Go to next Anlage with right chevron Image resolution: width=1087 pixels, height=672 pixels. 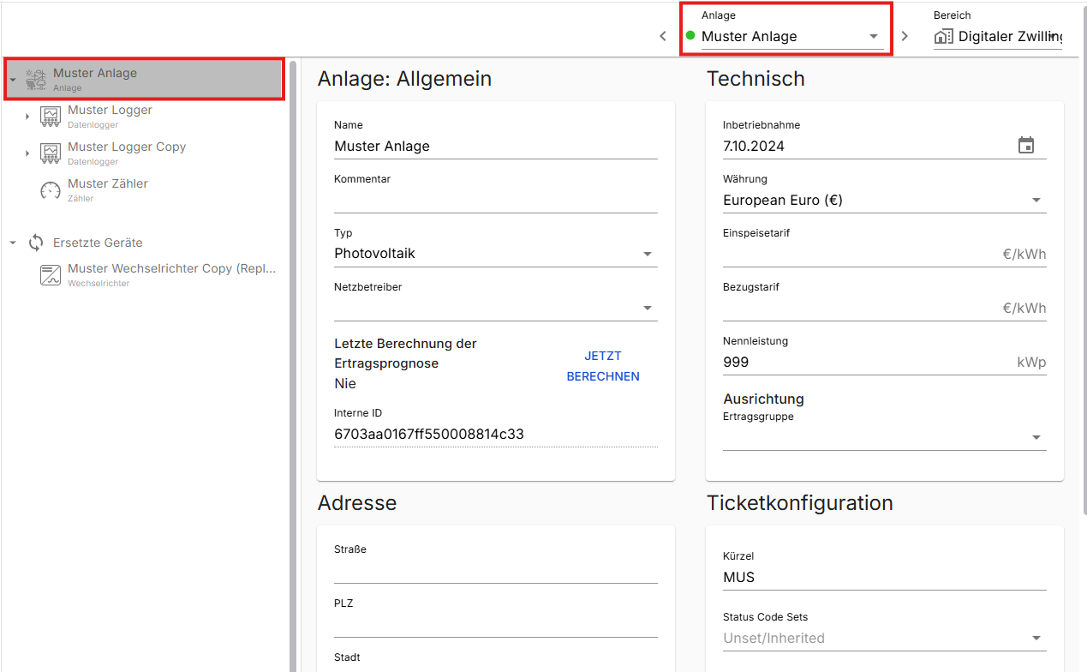tap(905, 36)
